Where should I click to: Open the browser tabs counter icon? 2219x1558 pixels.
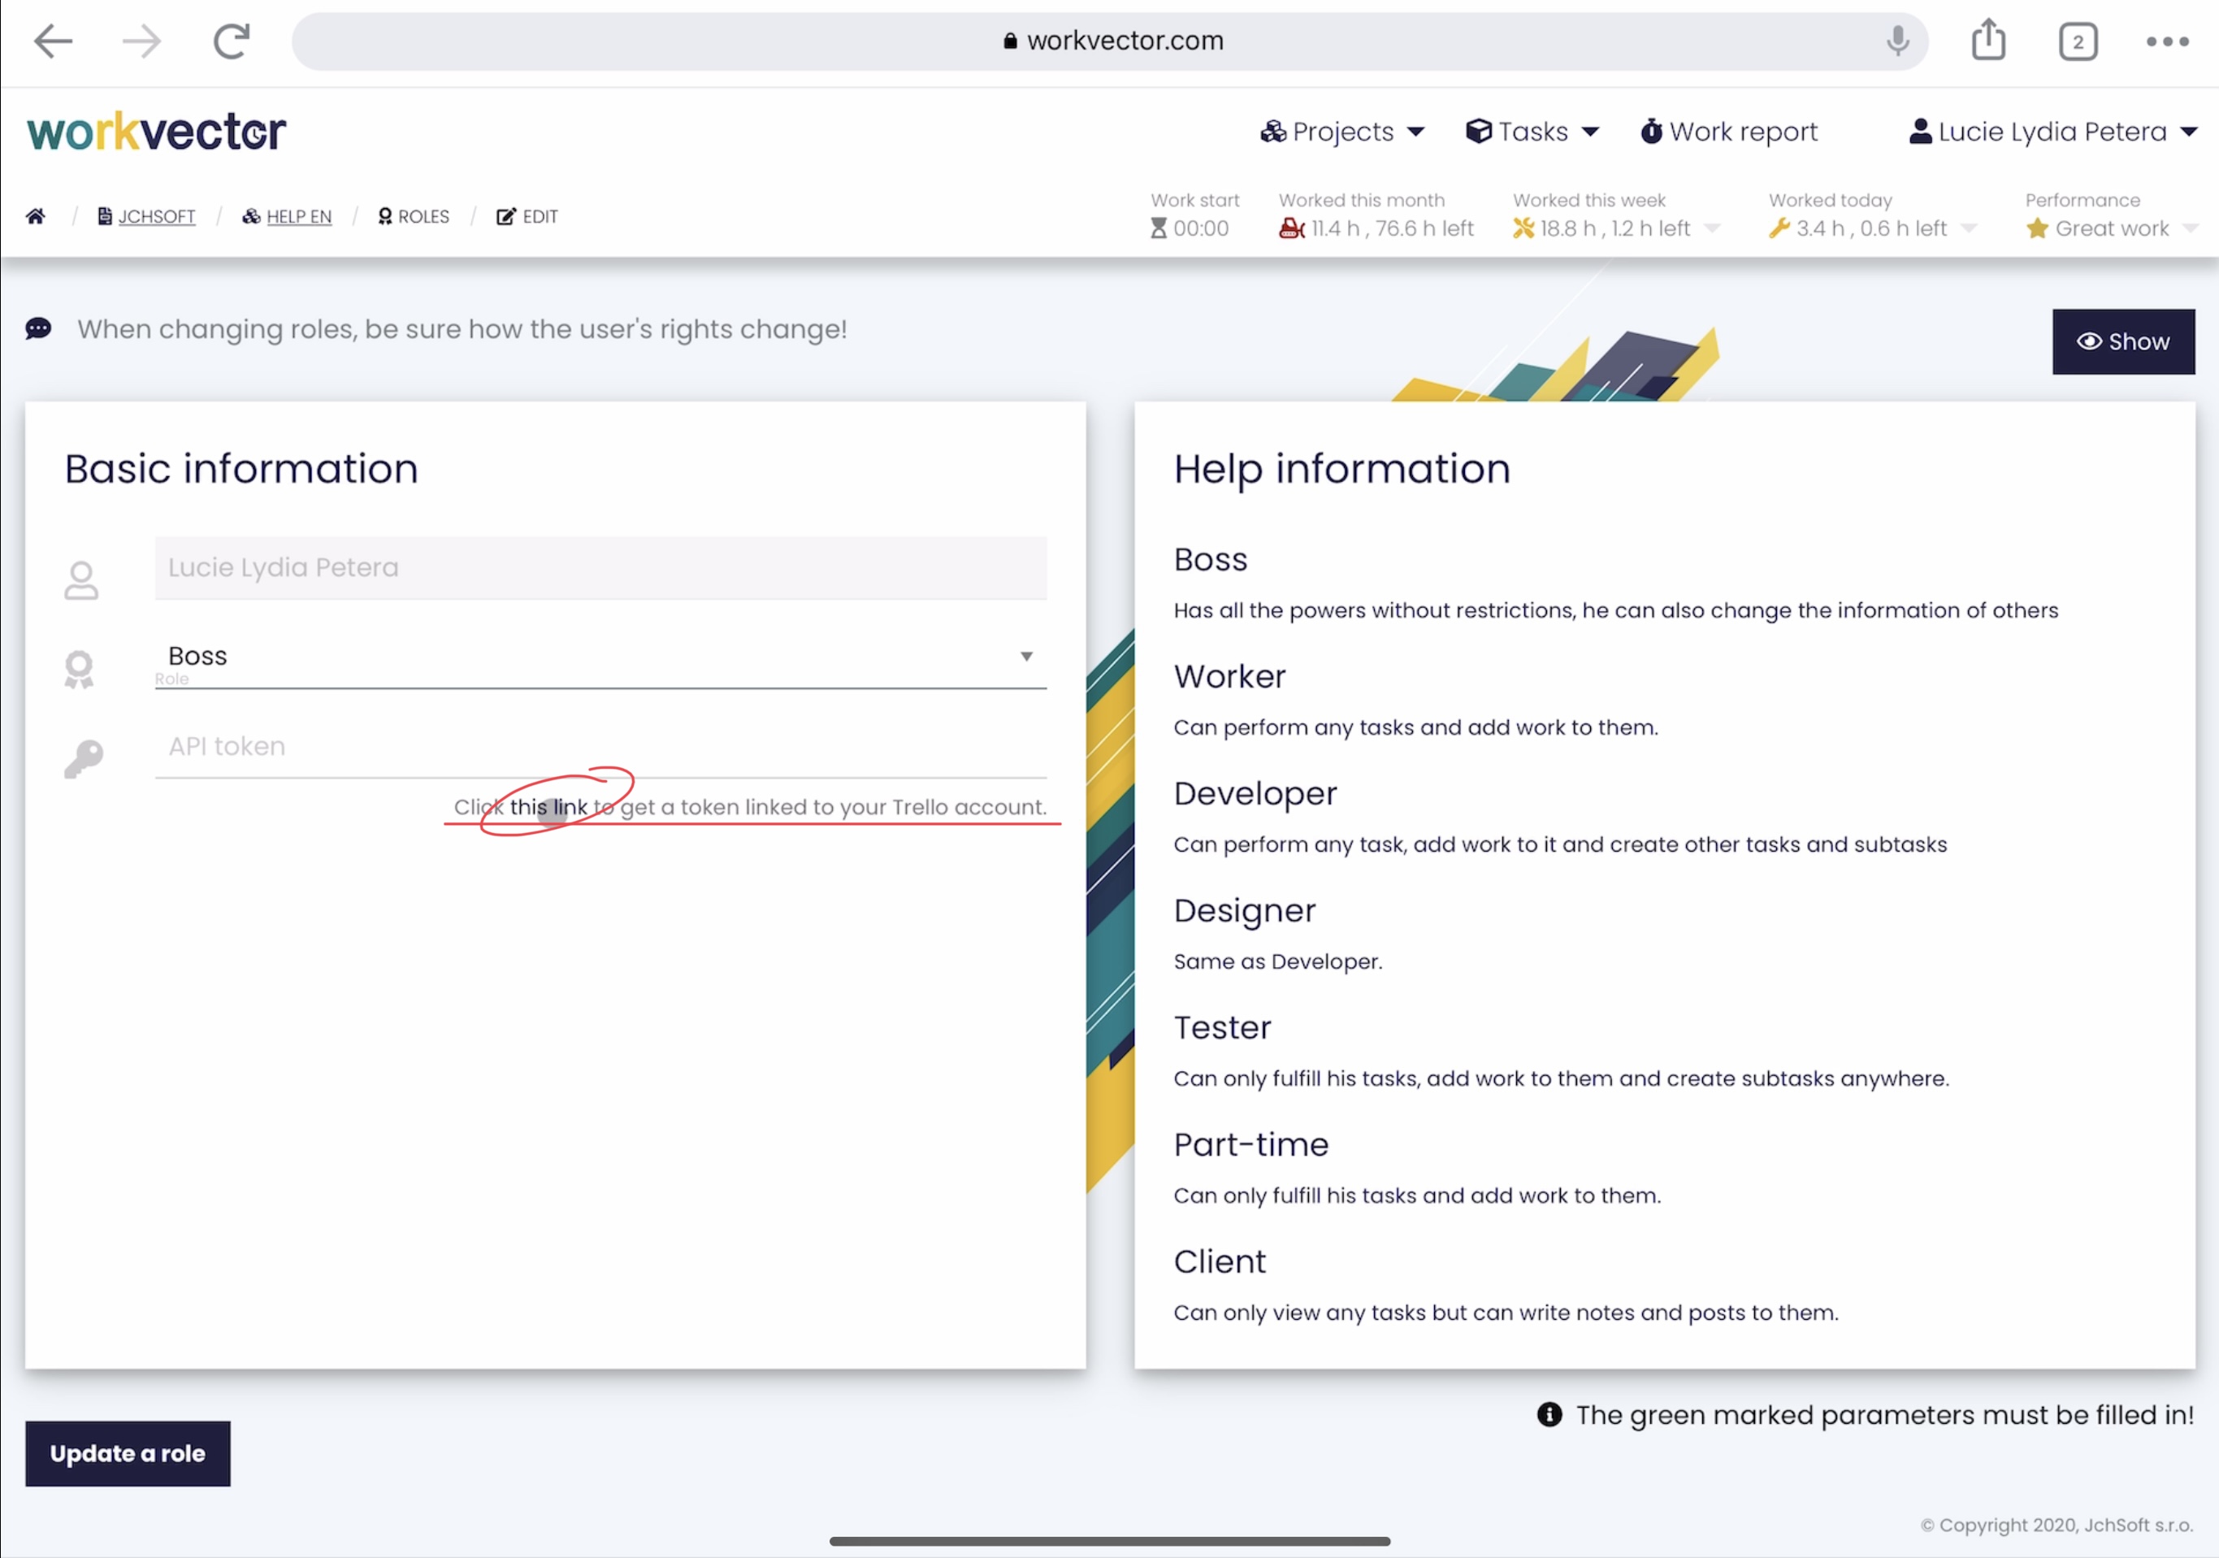point(2077,41)
